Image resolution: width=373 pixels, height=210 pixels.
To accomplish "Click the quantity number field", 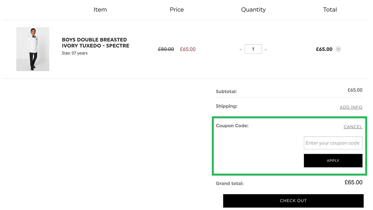I will pos(253,49).
